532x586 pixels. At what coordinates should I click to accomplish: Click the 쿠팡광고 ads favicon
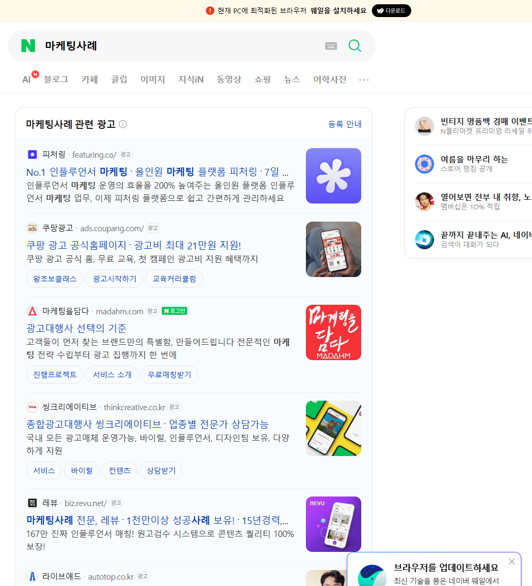tap(32, 227)
